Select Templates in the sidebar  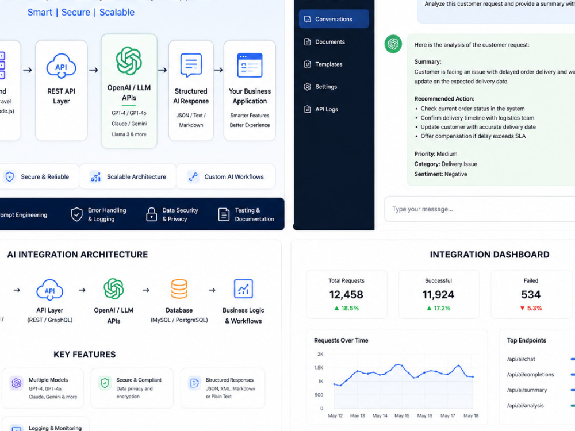(328, 64)
